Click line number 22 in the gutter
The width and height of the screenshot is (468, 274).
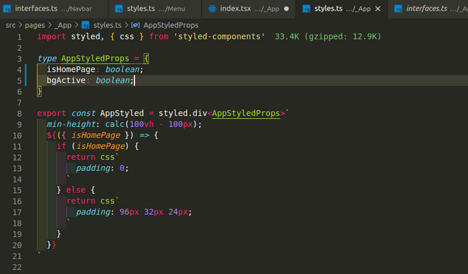pyautogui.click(x=17, y=267)
